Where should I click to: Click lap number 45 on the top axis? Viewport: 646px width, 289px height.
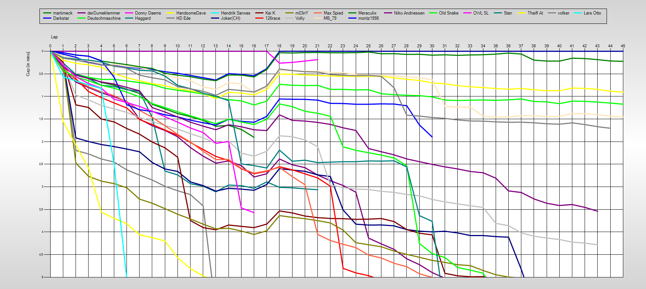click(x=623, y=46)
